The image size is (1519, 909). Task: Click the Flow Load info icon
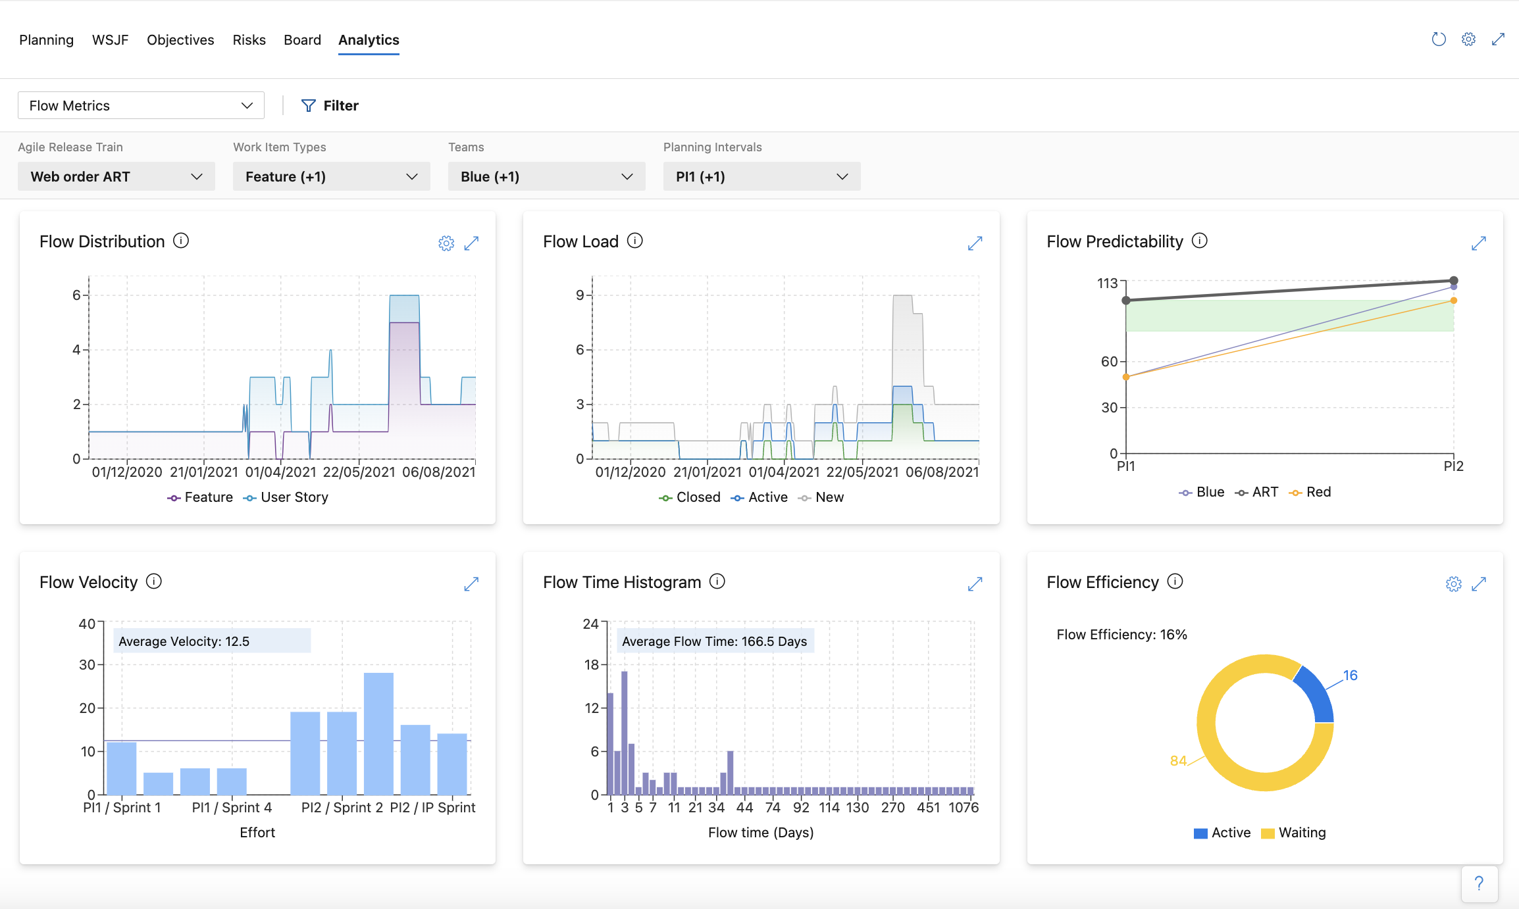tap(635, 241)
